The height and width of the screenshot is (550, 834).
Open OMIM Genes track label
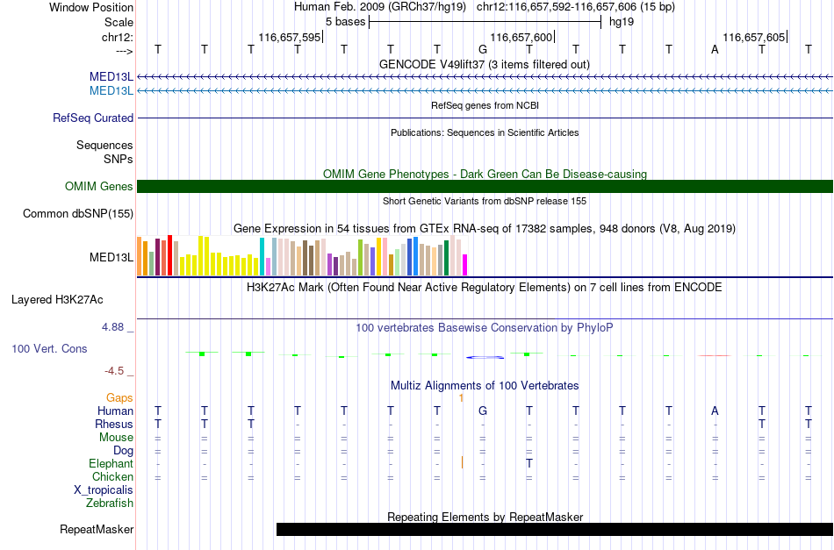99,187
